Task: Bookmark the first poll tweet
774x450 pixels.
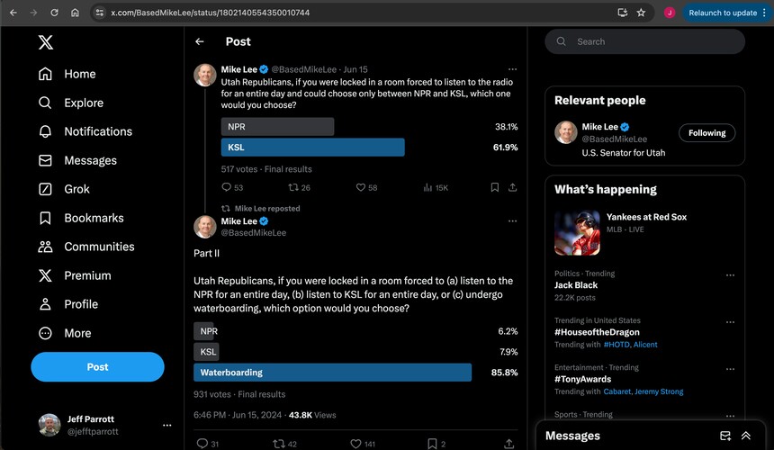Action: [494, 187]
